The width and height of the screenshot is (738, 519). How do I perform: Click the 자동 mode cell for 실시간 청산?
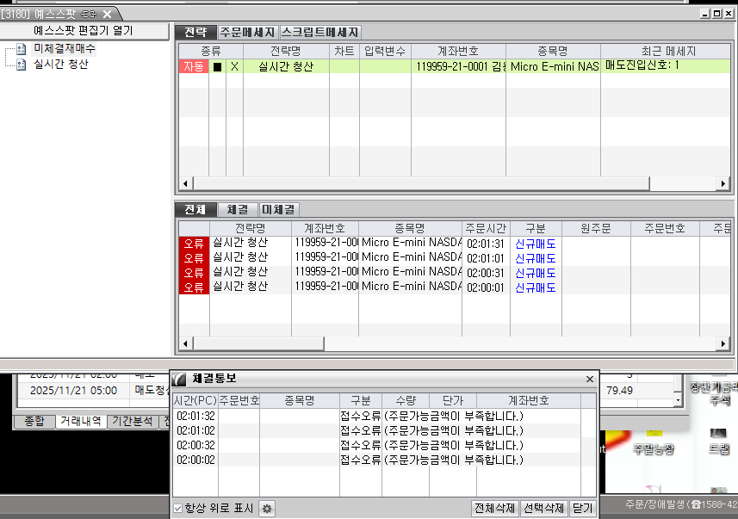pyautogui.click(x=193, y=66)
